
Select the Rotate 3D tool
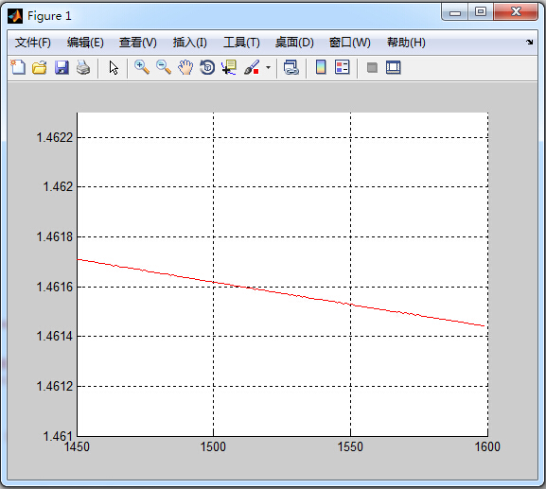coord(207,67)
